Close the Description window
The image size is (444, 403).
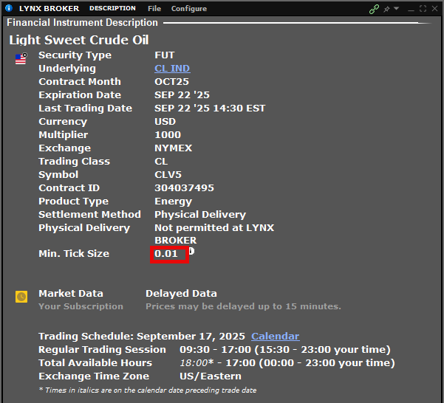coord(434,9)
